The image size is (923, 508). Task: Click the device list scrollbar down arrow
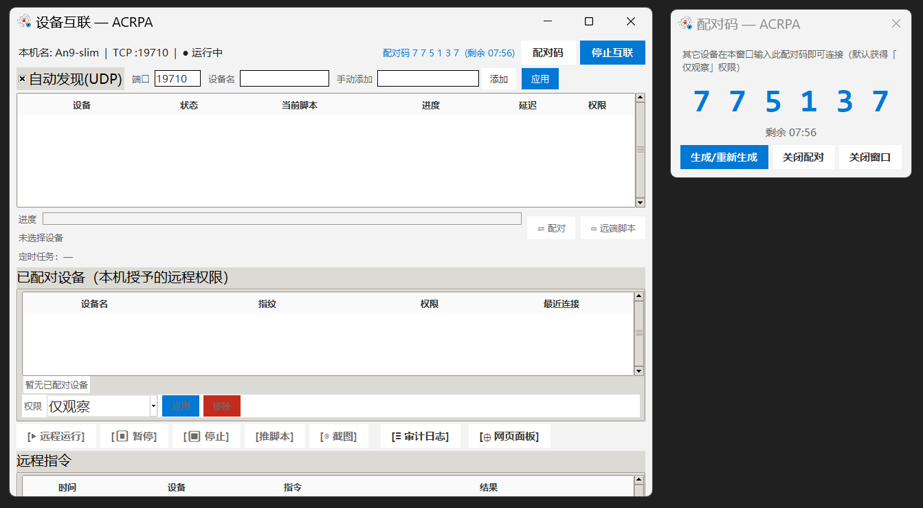coord(641,203)
